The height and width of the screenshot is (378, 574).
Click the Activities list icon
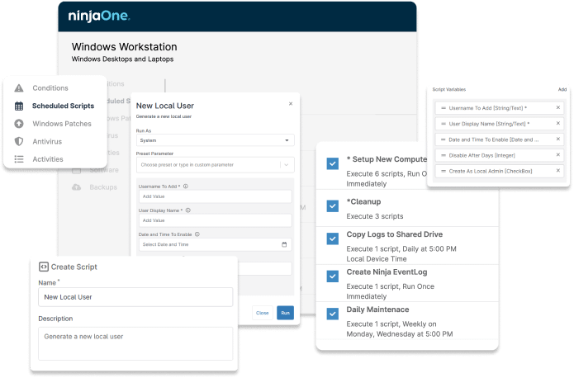(x=19, y=159)
